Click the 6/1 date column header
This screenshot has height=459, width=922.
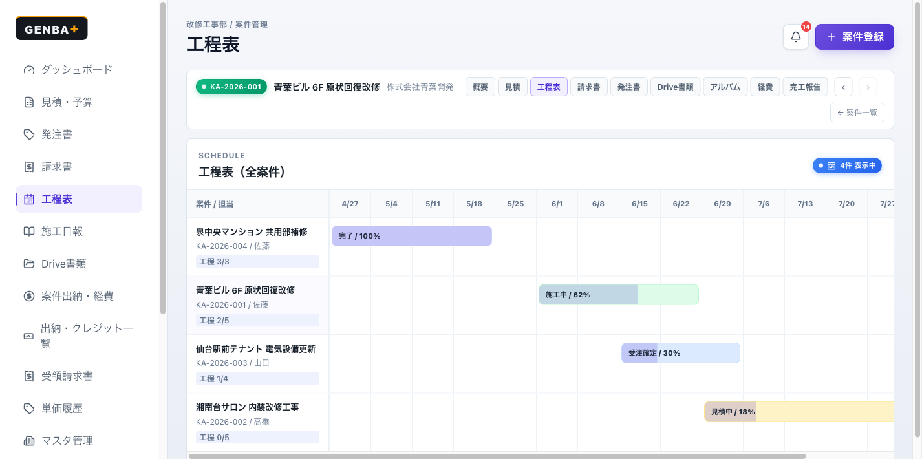tap(557, 204)
